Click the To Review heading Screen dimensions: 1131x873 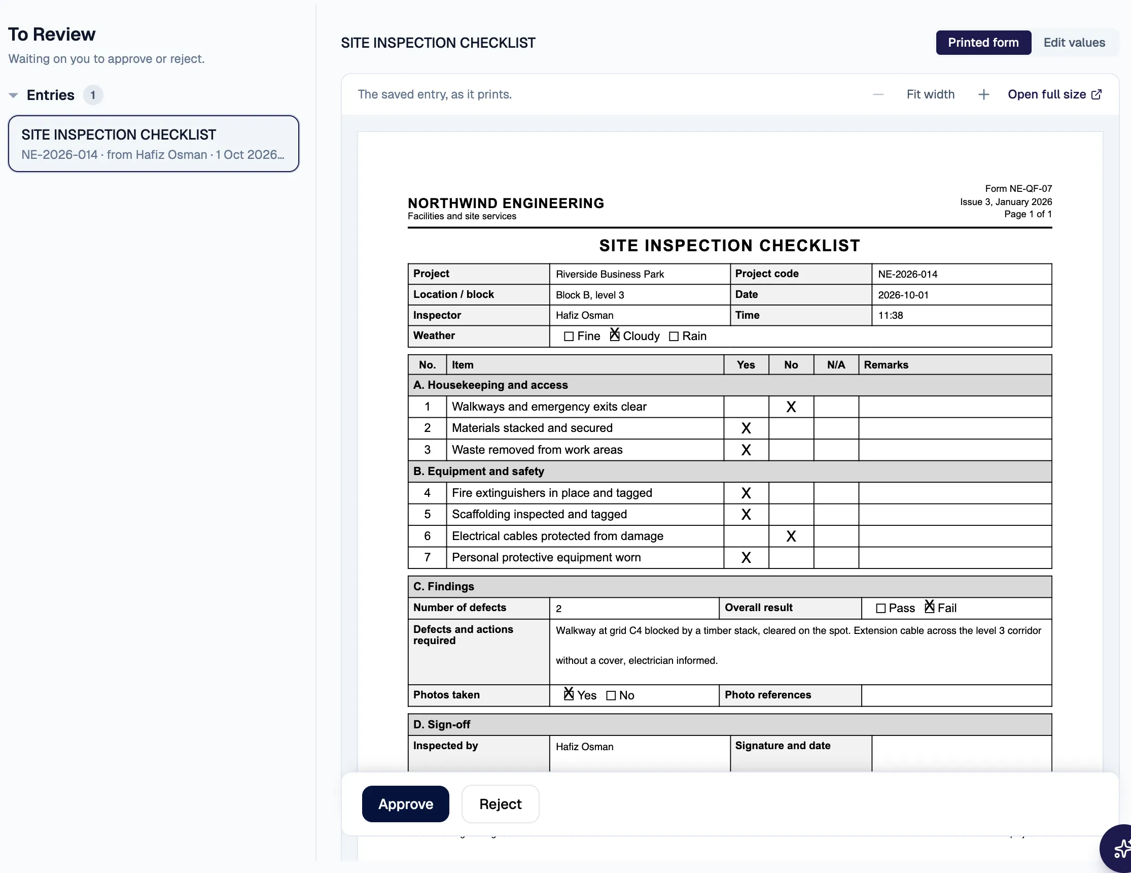click(x=52, y=34)
